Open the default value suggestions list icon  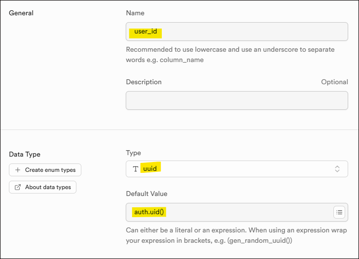click(x=339, y=212)
